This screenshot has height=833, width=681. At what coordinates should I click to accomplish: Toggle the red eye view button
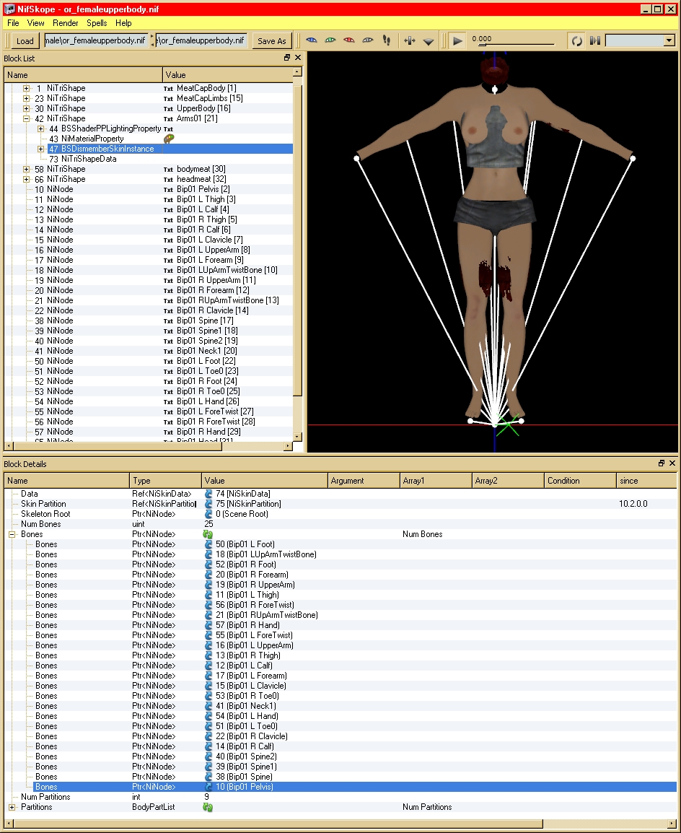(x=348, y=40)
